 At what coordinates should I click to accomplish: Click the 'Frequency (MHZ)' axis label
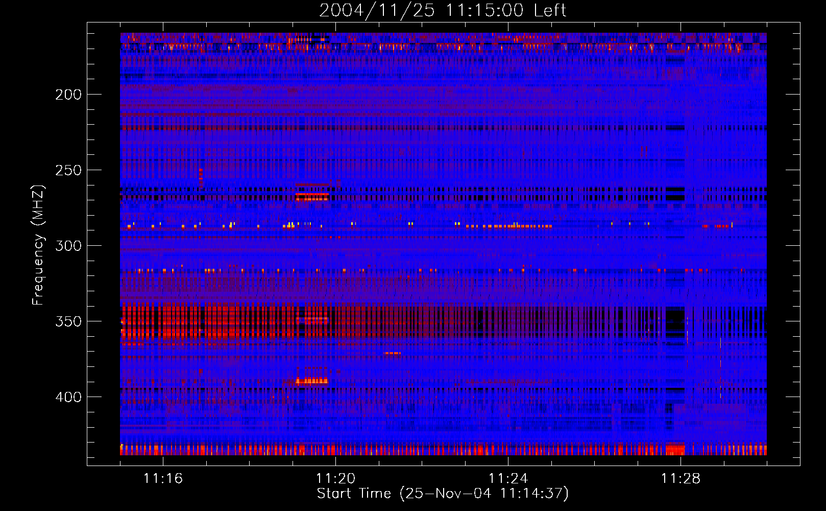38,245
